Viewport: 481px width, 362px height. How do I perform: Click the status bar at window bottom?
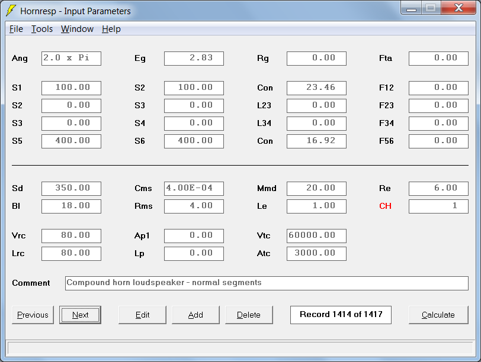tap(240, 348)
